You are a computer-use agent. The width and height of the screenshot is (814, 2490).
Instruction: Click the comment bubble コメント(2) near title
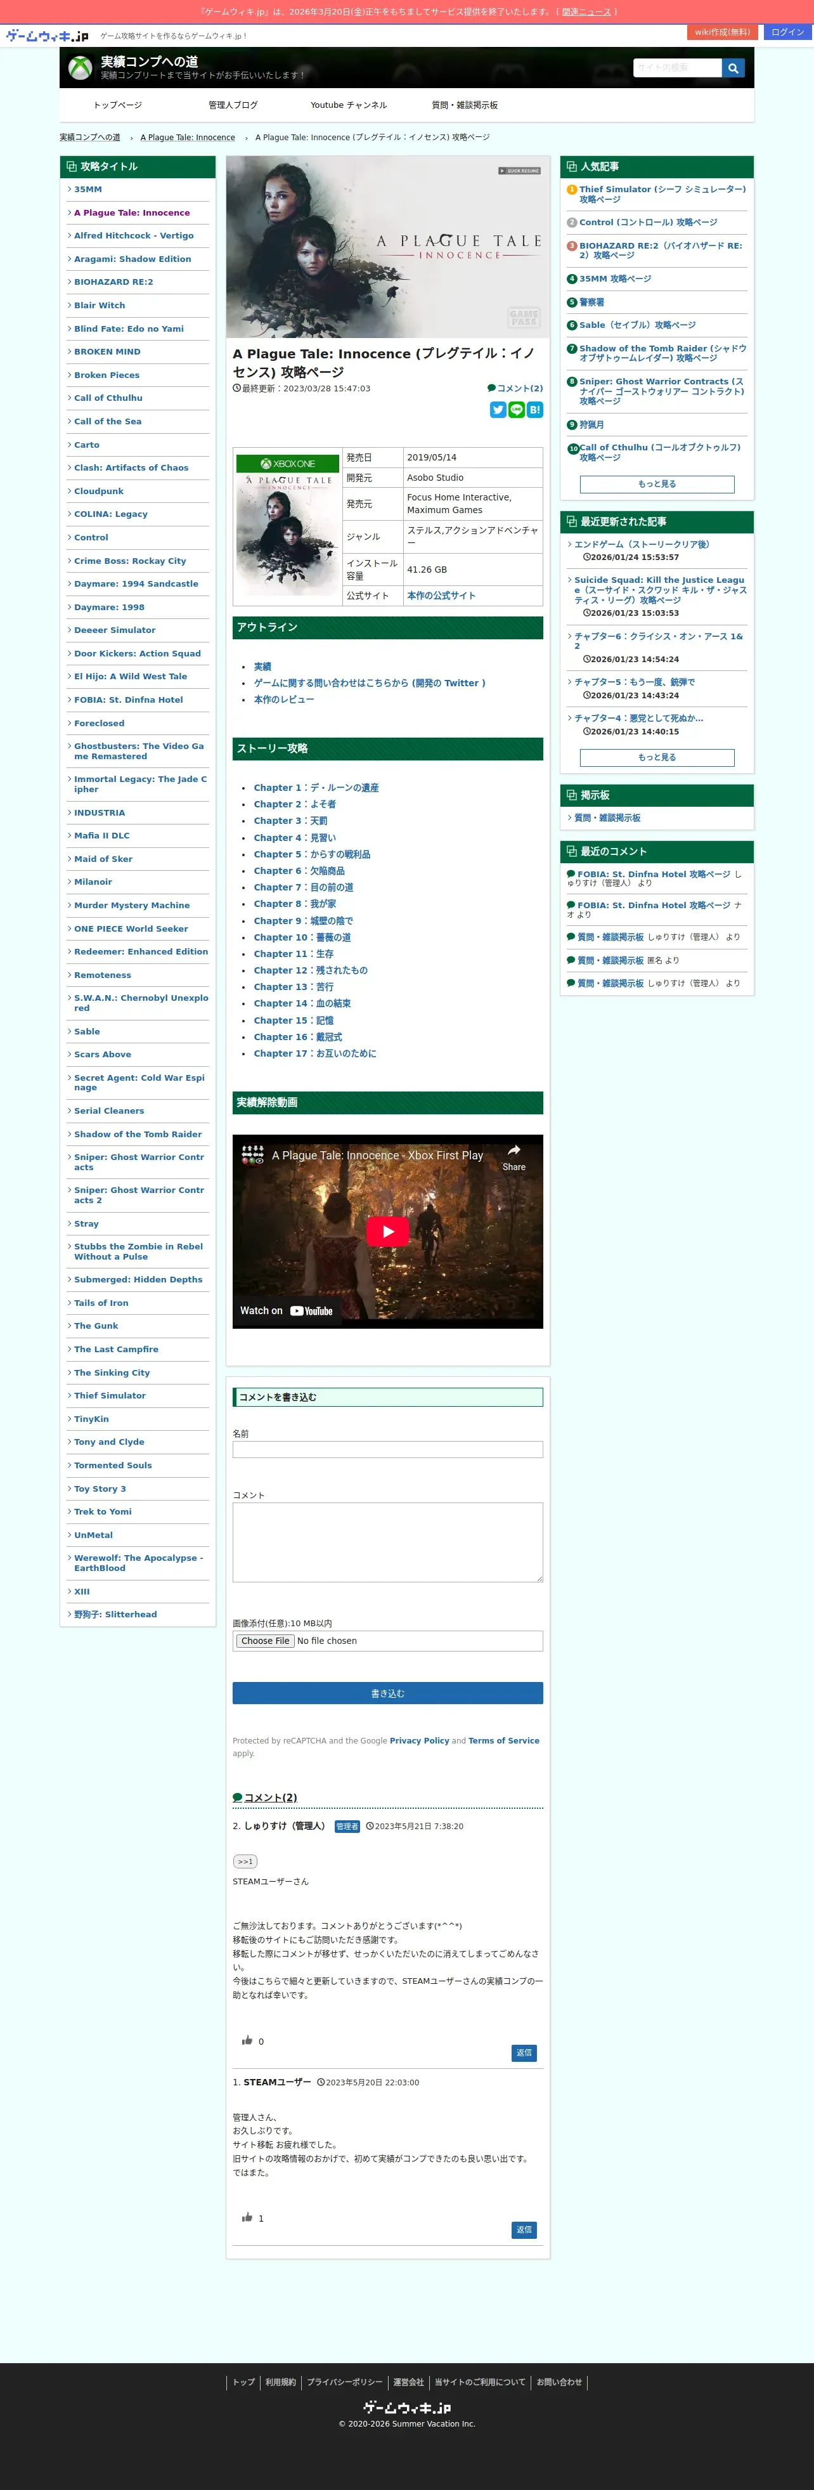(515, 389)
